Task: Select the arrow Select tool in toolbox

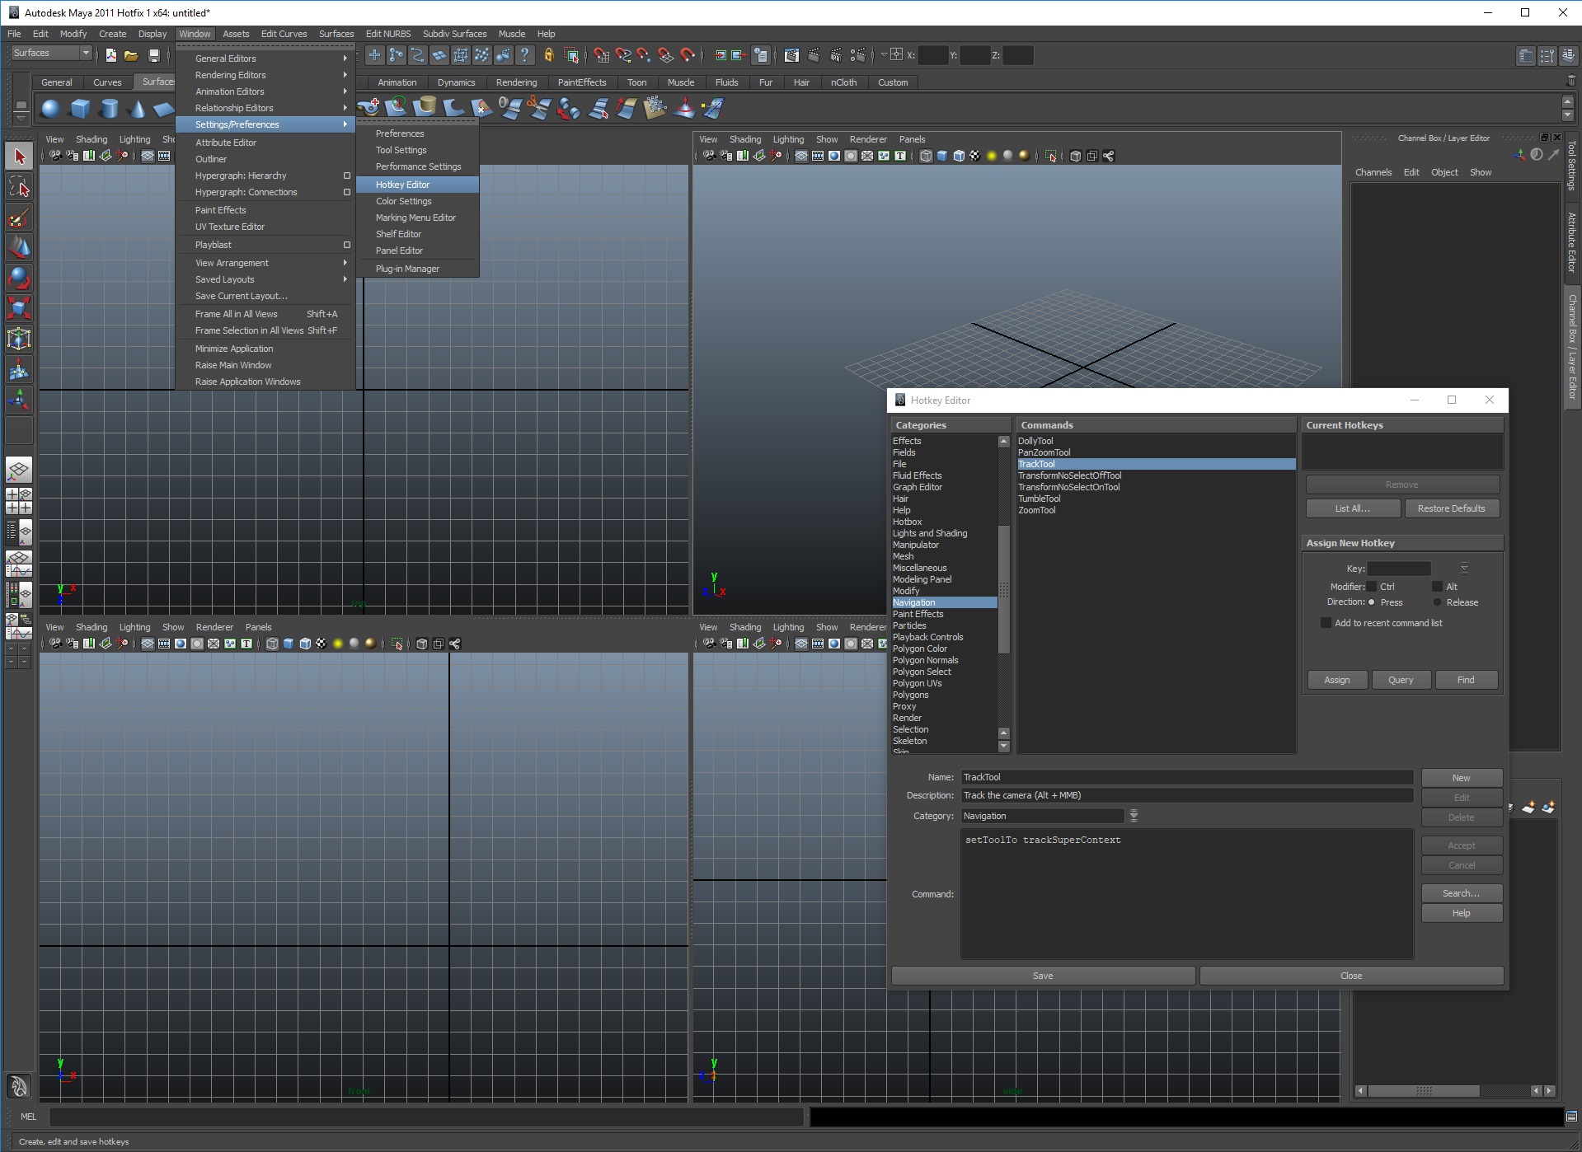Action: point(19,156)
